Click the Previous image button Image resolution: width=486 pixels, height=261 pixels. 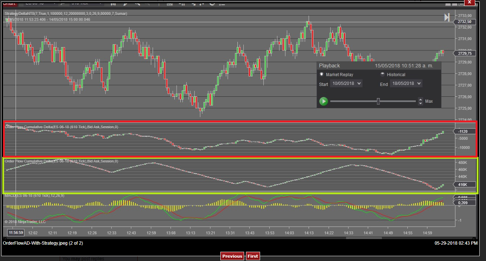pyautogui.click(x=232, y=256)
